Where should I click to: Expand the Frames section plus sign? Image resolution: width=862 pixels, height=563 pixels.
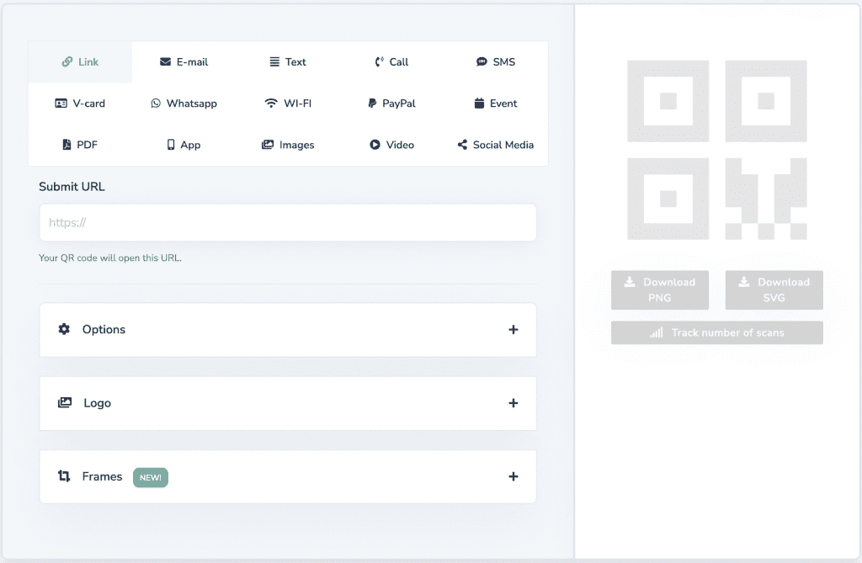[x=513, y=476]
